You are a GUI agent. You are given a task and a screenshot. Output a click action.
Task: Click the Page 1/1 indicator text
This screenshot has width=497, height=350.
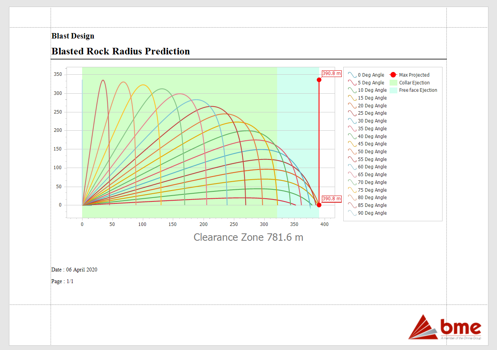[x=62, y=281]
